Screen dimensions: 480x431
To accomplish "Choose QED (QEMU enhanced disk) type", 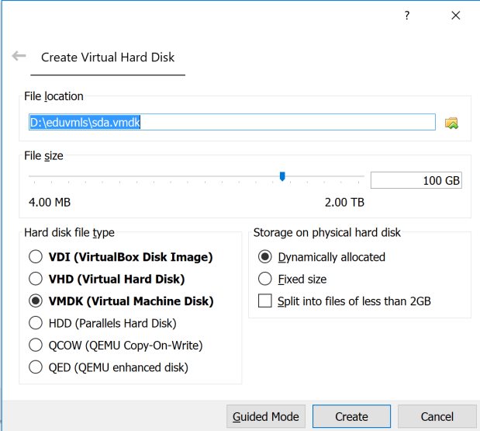I will [36, 367].
